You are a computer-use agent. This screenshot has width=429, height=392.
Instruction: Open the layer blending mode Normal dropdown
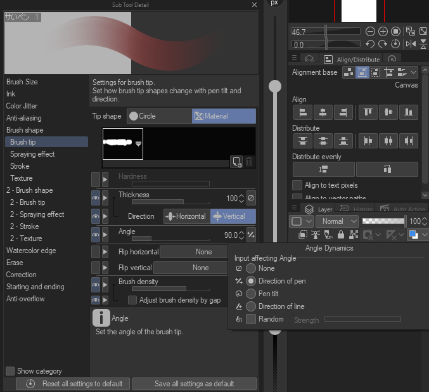click(336, 221)
